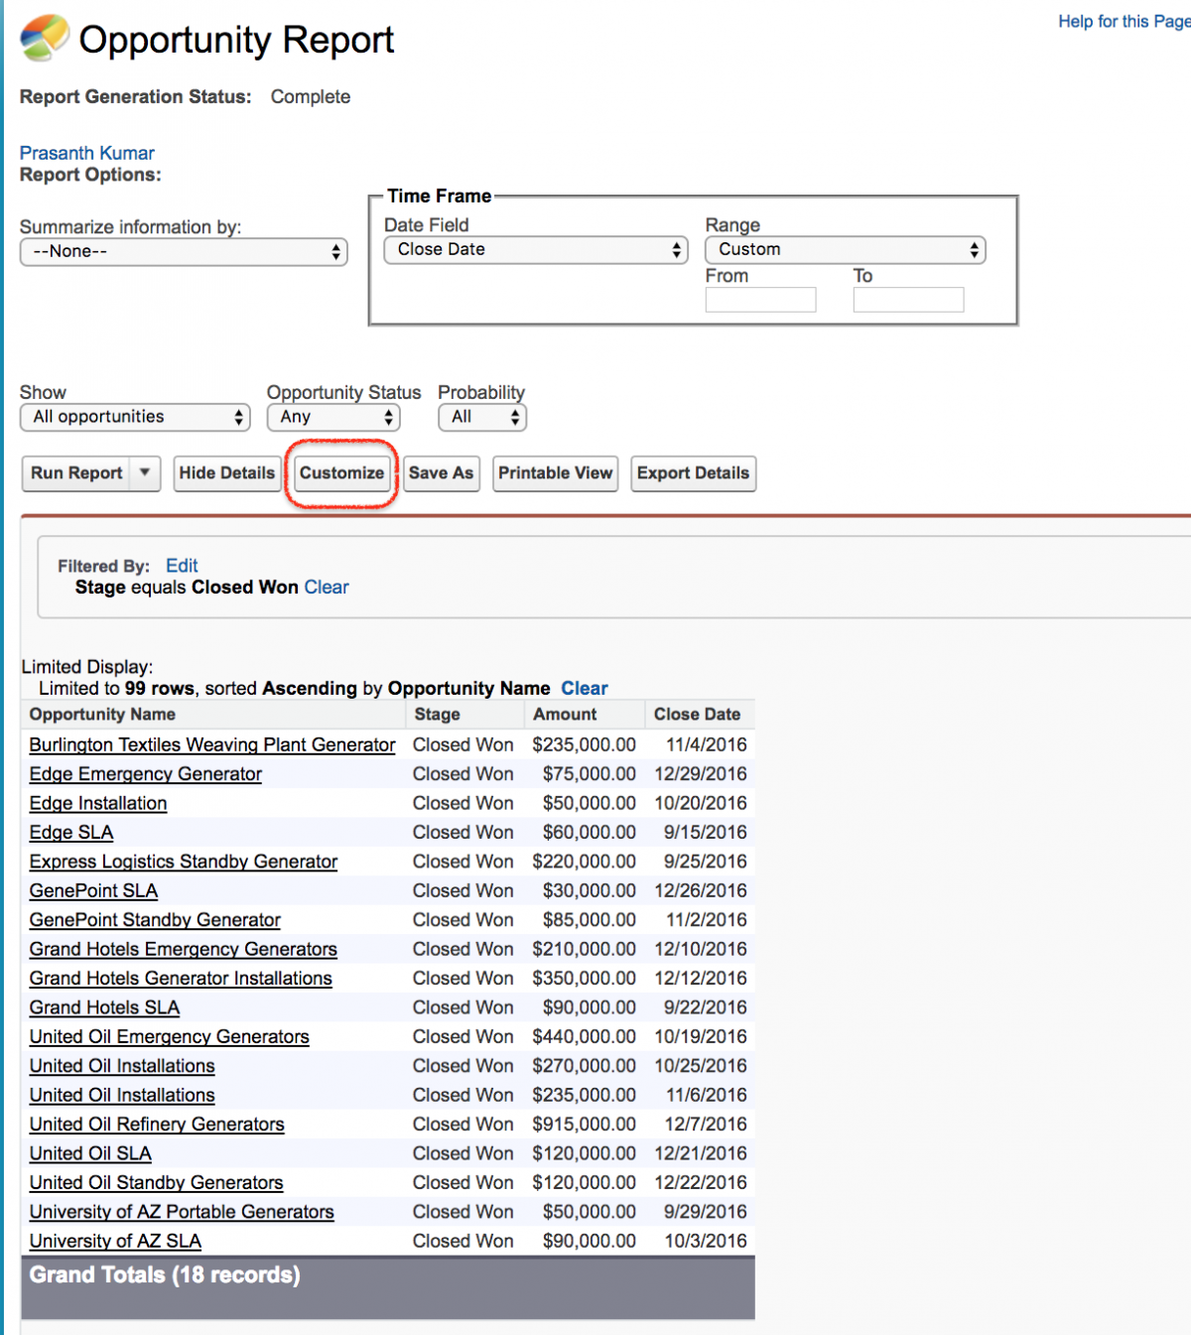Click the Customize button
The width and height of the screenshot is (1191, 1335).
[x=341, y=473]
